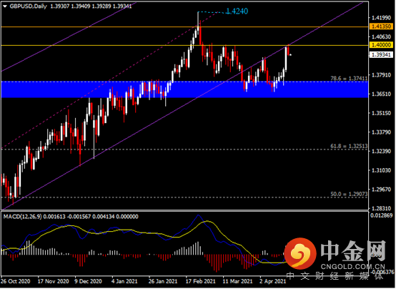The height and width of the screenshot is (289, 396).
Task: Select the 4 Jan 2021 date label
Action: click(124, 281)
